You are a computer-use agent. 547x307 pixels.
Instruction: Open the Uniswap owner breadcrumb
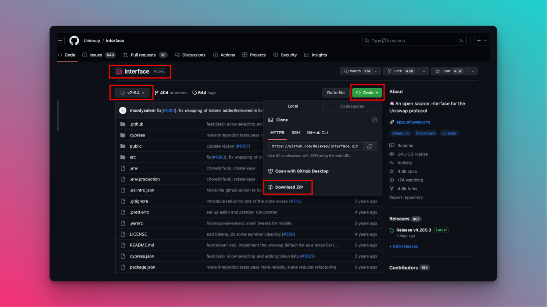(92, 41)
